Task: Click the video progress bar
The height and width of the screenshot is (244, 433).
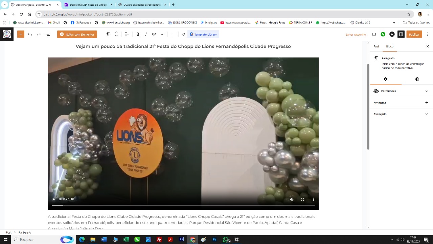Action: point(183,205)
